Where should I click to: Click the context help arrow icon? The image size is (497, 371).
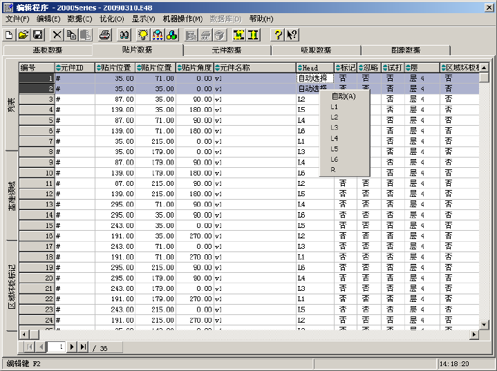[292, 35]
